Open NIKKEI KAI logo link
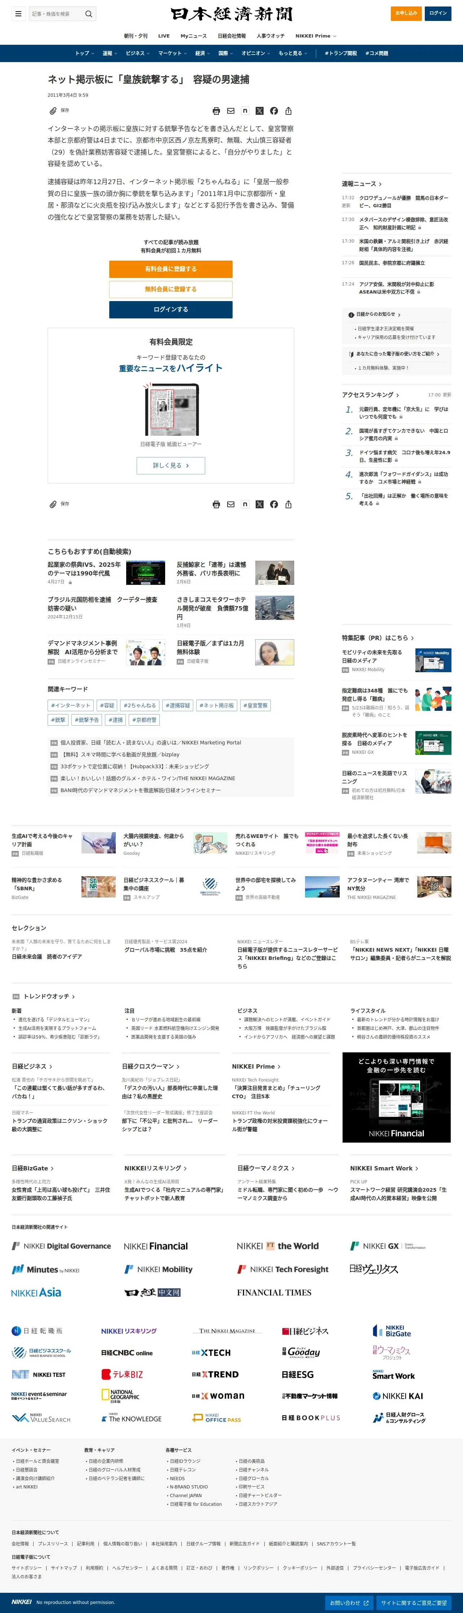463x1613 pixels. [x=398, y=1396]
